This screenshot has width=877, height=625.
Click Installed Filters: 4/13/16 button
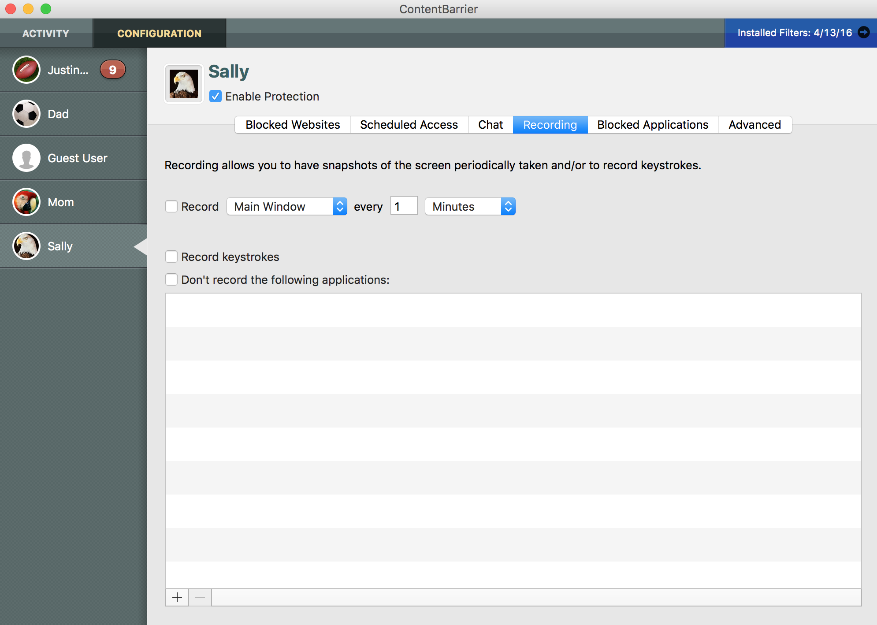(801, 33)
